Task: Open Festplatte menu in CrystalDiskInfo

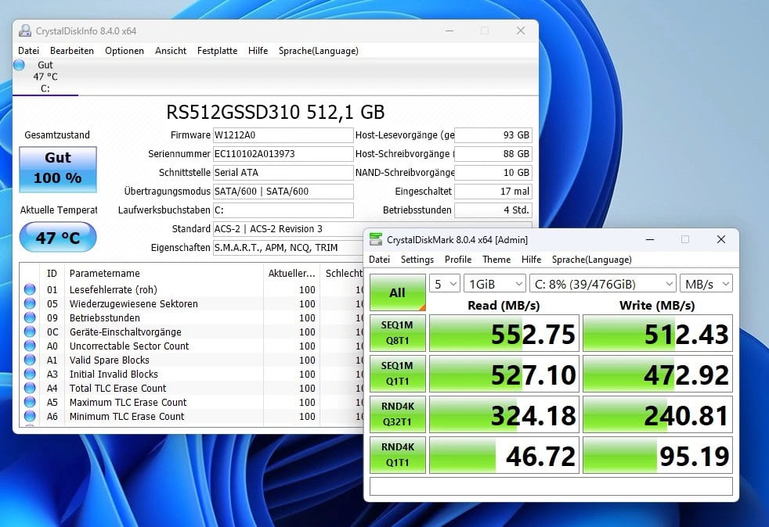Action: 217,51
